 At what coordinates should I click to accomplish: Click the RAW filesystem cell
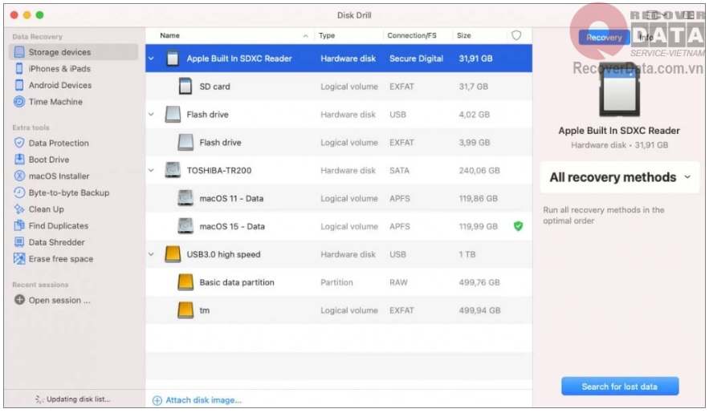398,282
